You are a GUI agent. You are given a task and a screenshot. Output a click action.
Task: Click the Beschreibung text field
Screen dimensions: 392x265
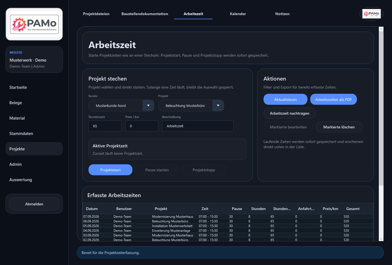[x=198, y=126]
